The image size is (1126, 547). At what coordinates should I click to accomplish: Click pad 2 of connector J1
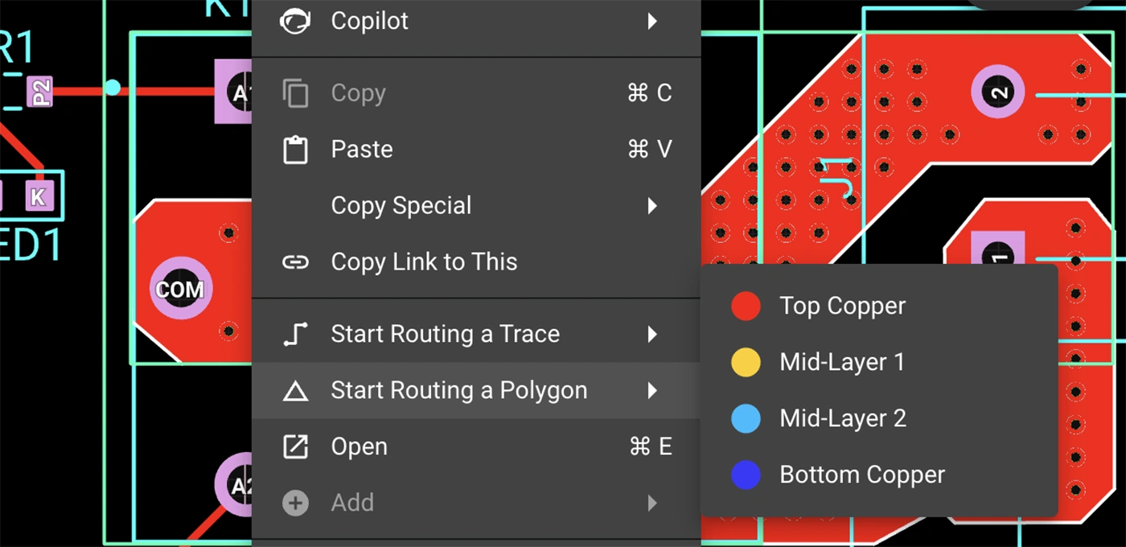[x=997, y=93]
